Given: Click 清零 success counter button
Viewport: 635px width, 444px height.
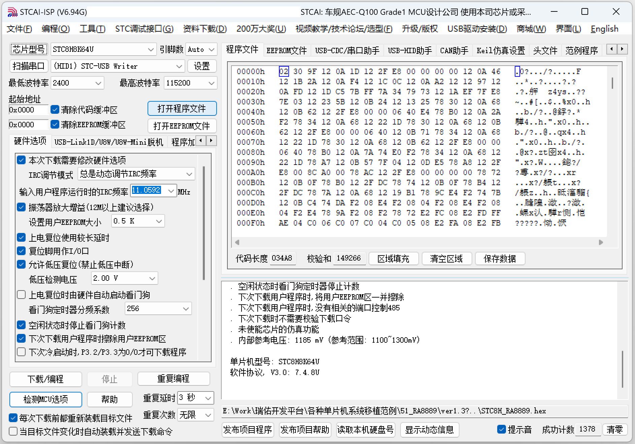Looking at the screenshot, I should (615, 430).
